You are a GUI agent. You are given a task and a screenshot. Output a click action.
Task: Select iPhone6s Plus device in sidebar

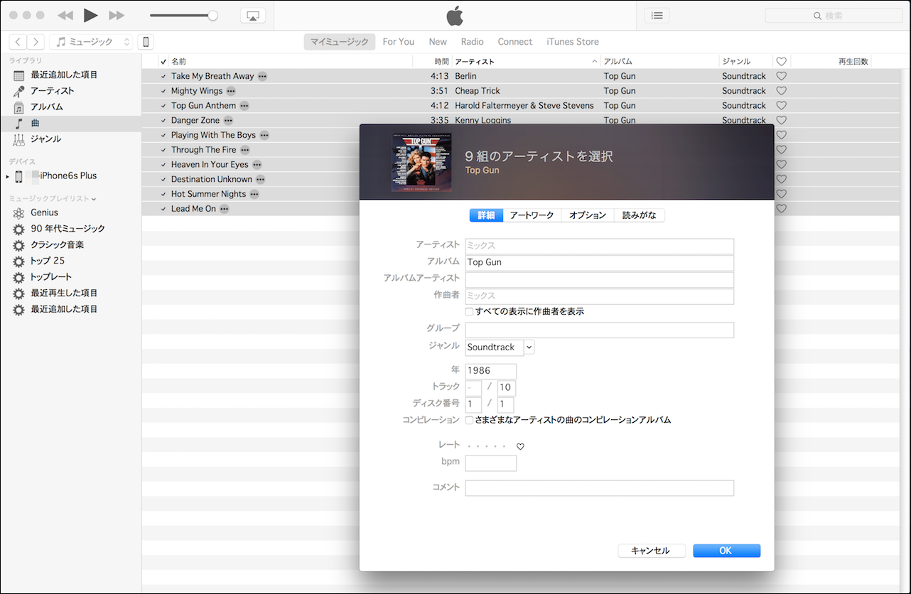[68, 176]
